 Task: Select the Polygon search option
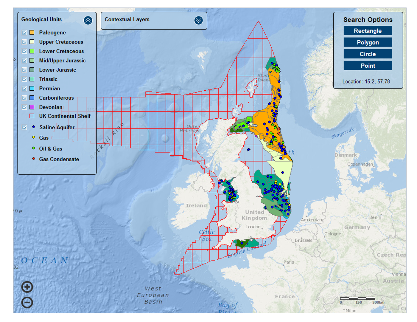click(x=368, y=42)
